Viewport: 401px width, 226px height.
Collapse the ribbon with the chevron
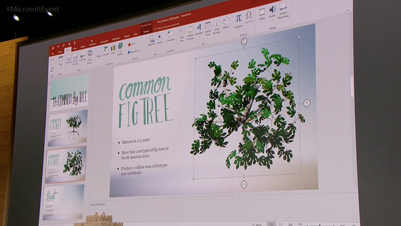[347, 11]
